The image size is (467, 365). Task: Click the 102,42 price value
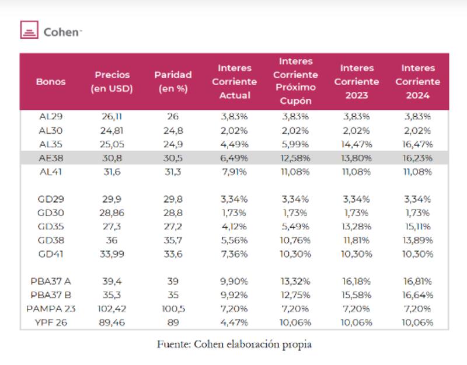click(112, 309)
